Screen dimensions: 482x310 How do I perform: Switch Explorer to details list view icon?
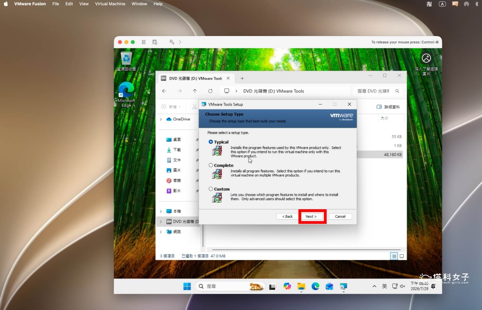(x=394, y=256)
